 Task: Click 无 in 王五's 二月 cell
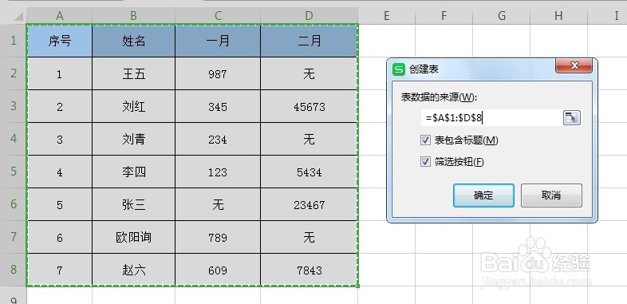[309, 73]
